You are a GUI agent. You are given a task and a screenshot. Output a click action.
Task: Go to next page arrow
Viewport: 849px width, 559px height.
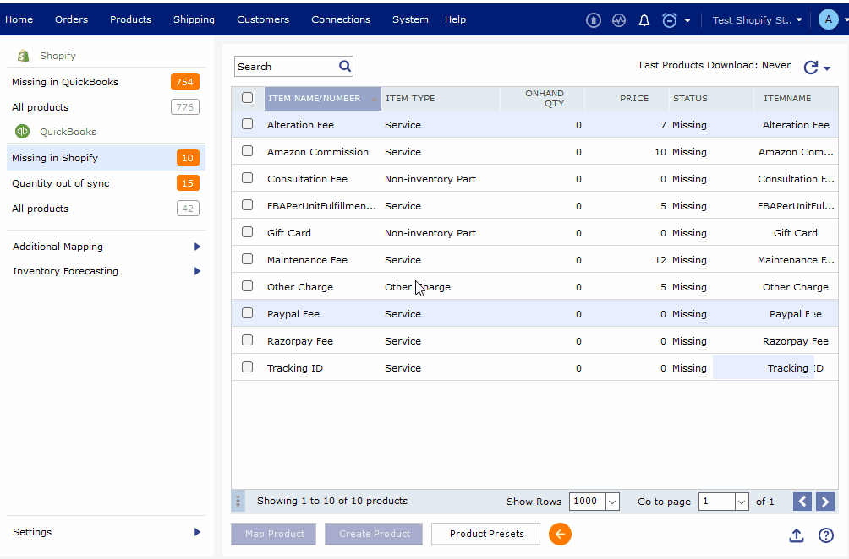point(824,502)
